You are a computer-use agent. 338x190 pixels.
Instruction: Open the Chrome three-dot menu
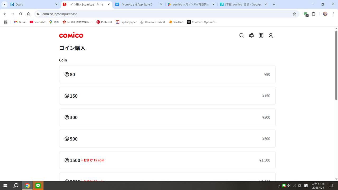click(x=333, y=14)
